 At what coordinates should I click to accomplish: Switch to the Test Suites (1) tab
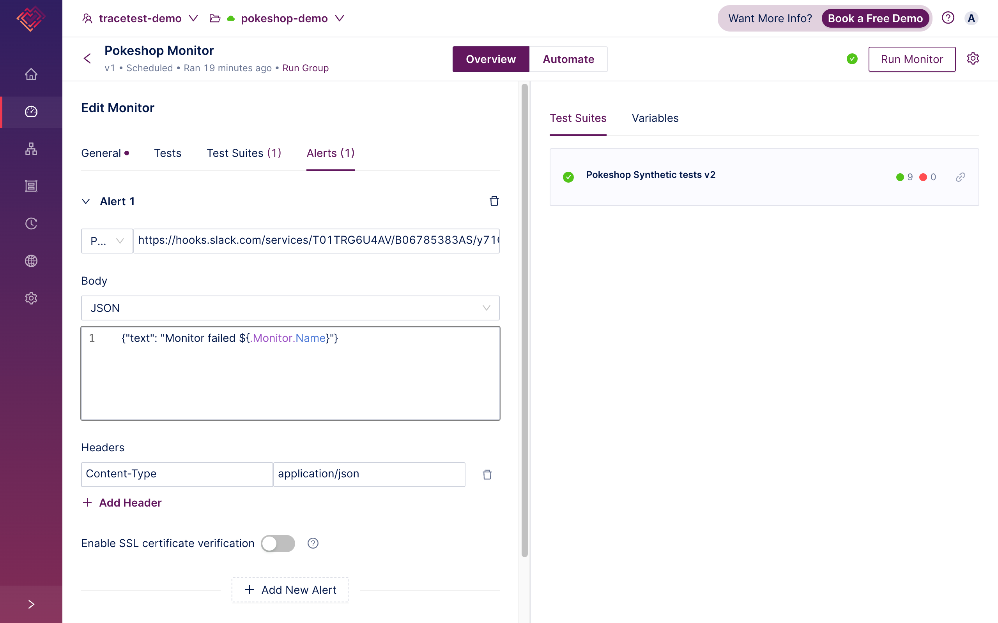click(244, 153)
